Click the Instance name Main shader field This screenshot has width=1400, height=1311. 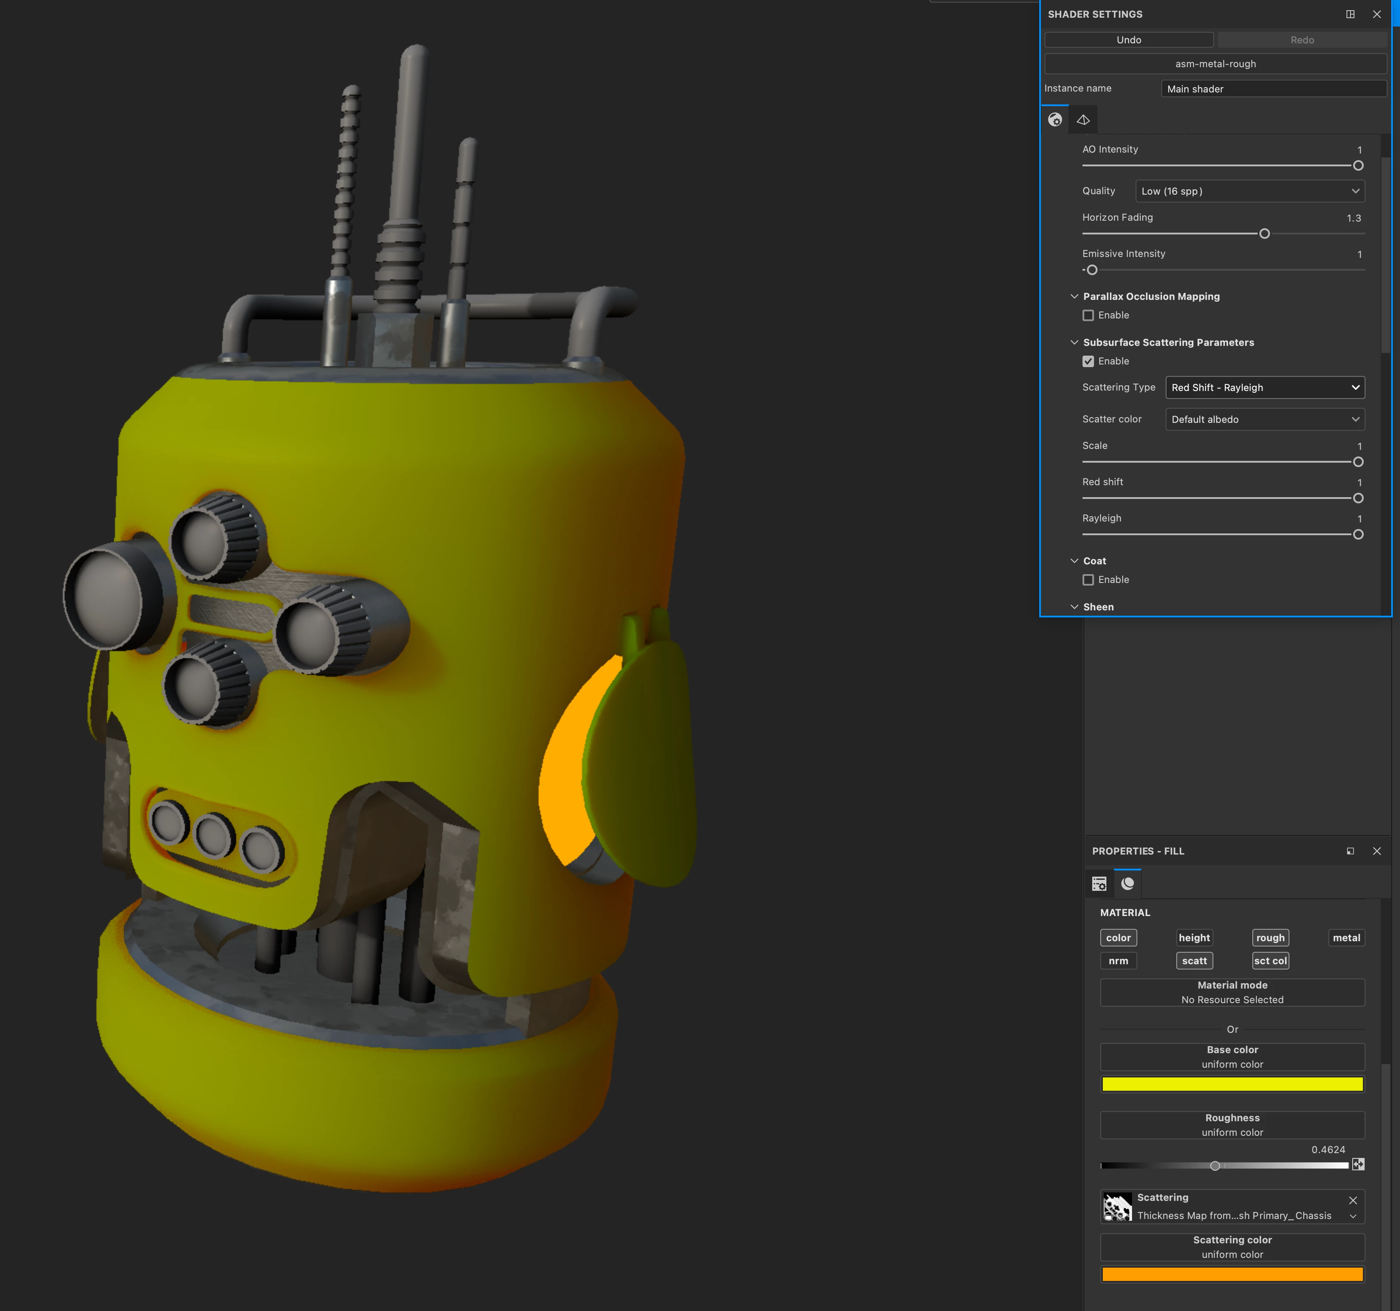click(x=1273, y=89)
